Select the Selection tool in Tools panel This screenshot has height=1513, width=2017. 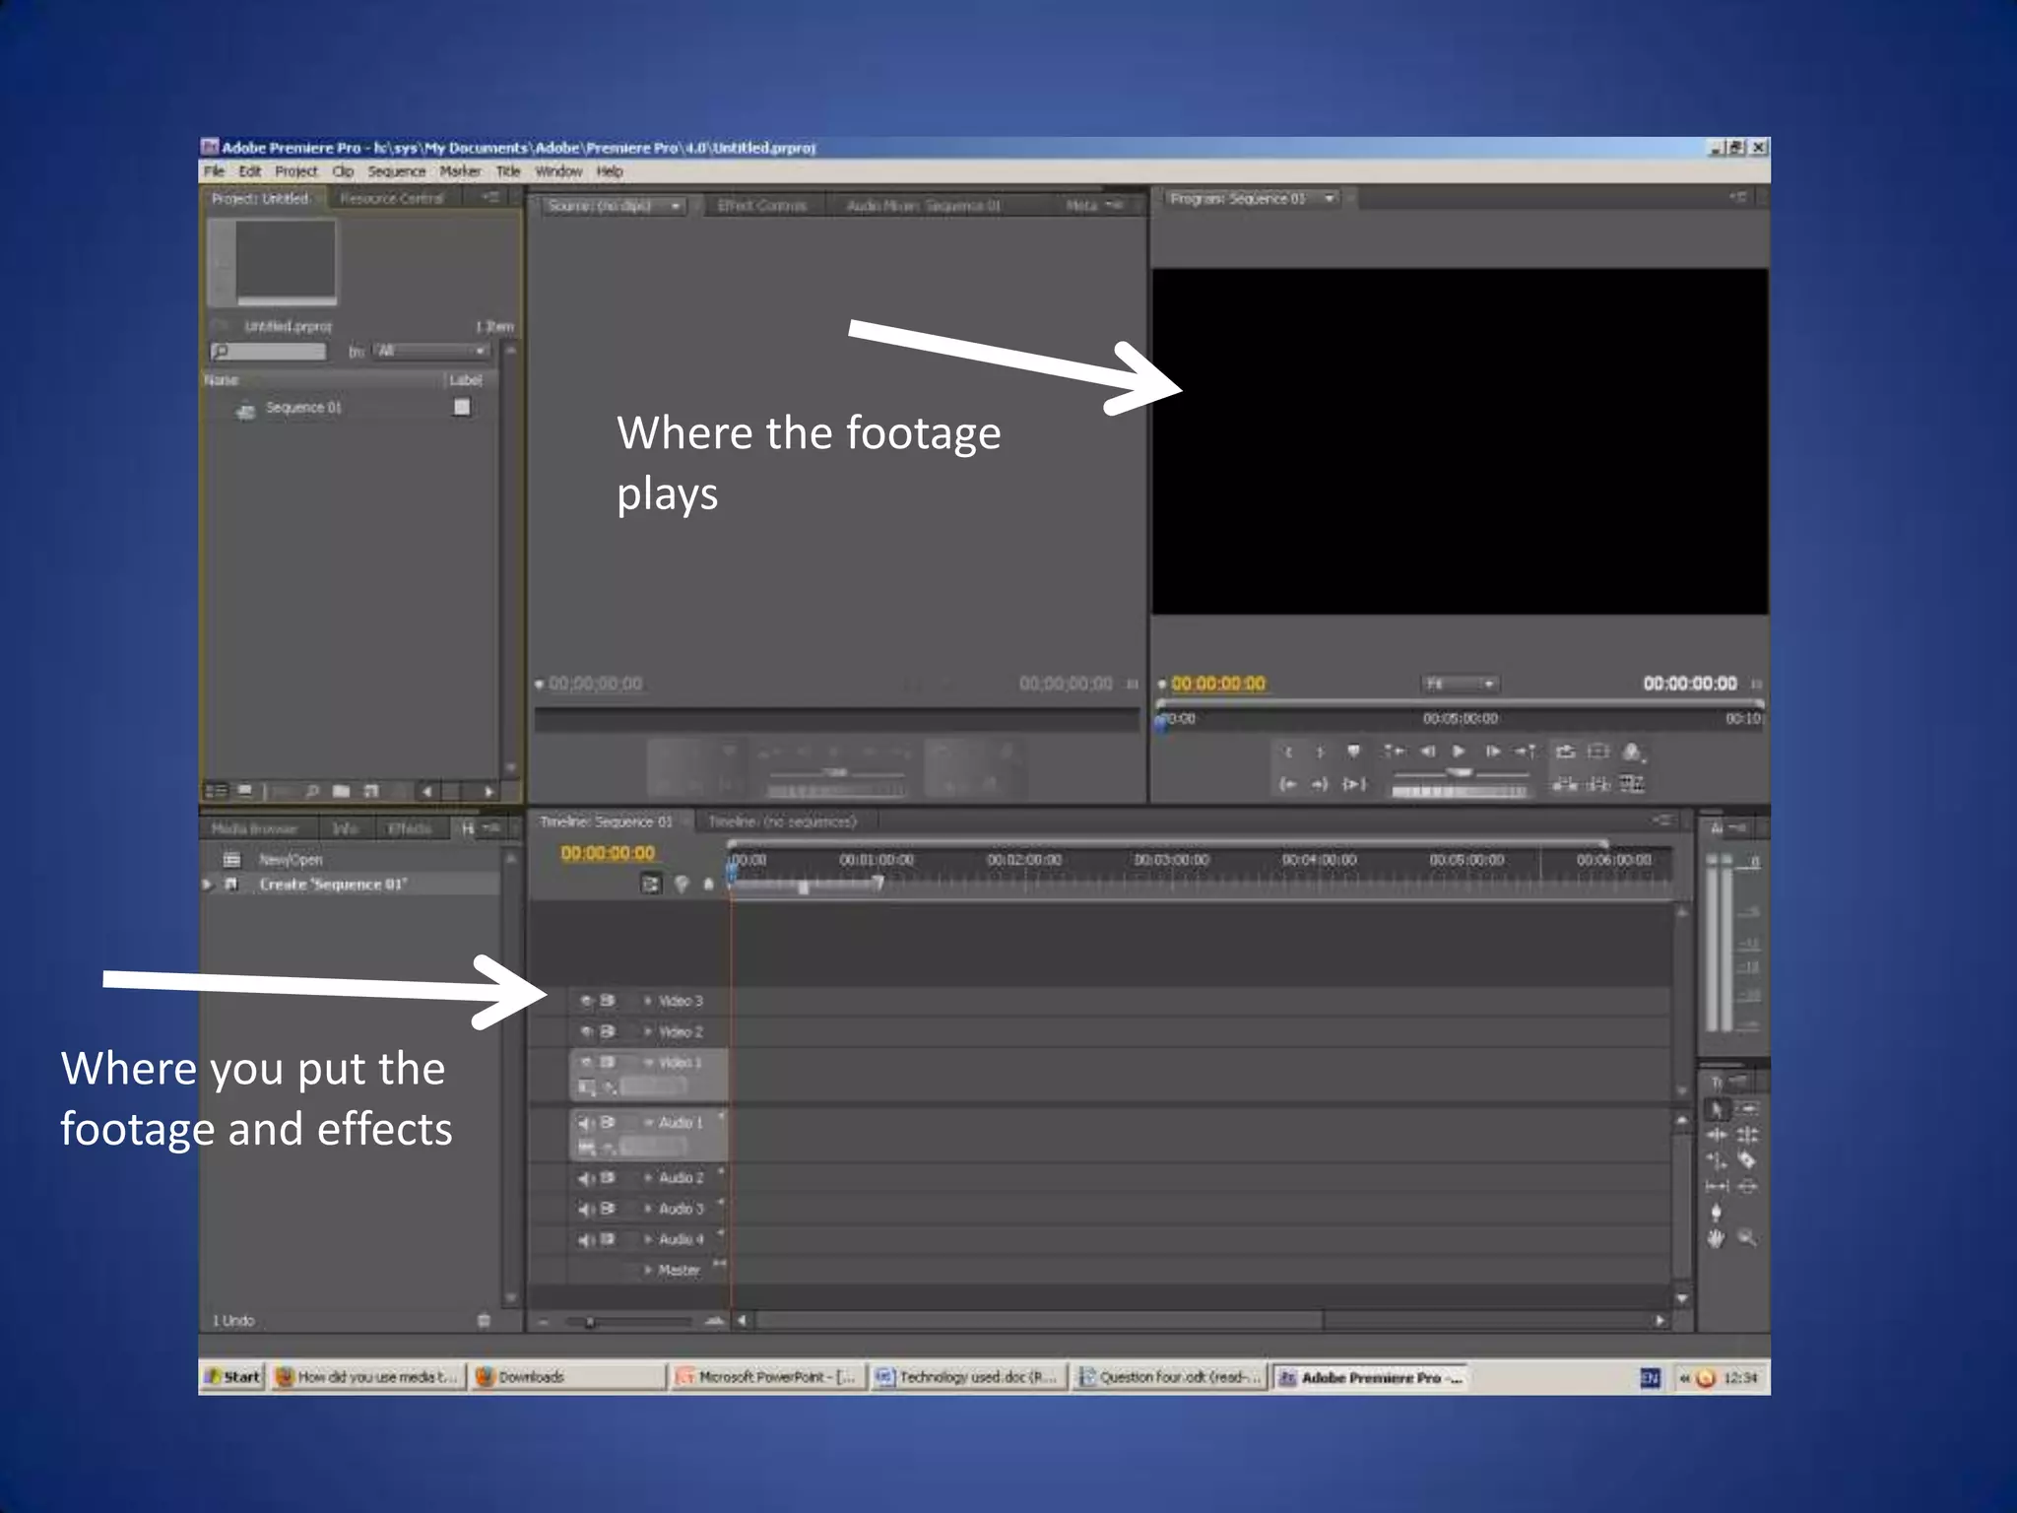point(1717,1109)
